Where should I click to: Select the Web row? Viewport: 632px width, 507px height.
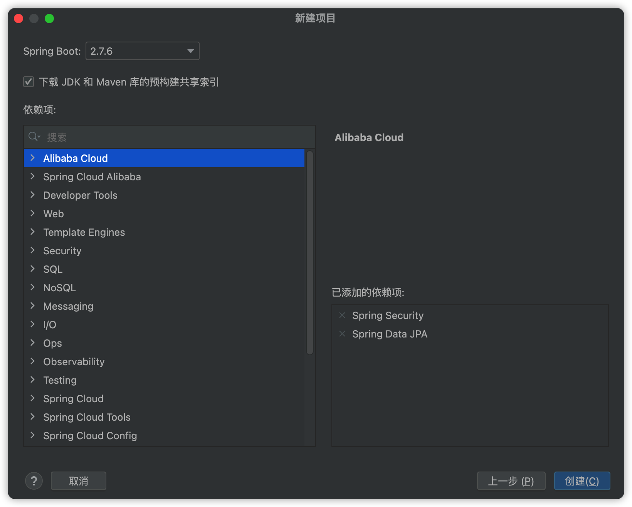[164, 213]
